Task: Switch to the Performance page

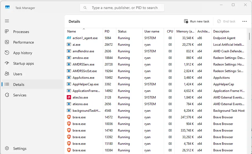Action: (x=32, y=42)
